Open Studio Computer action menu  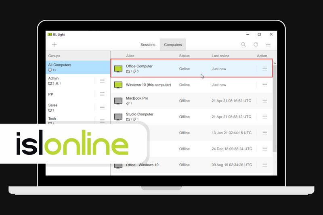265,117
